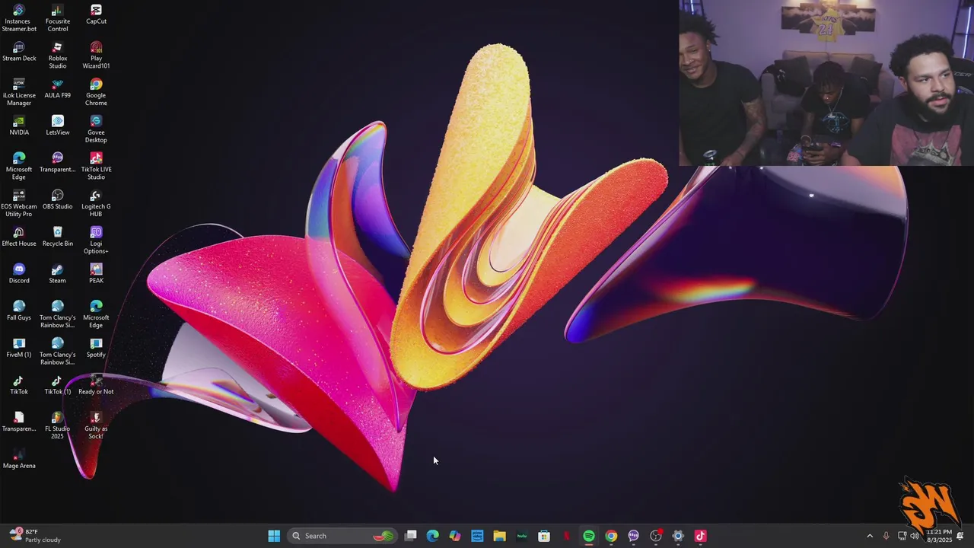Click the microphone tray icon
The width and height of the screenshot is (974, 548).
[886, 536]
